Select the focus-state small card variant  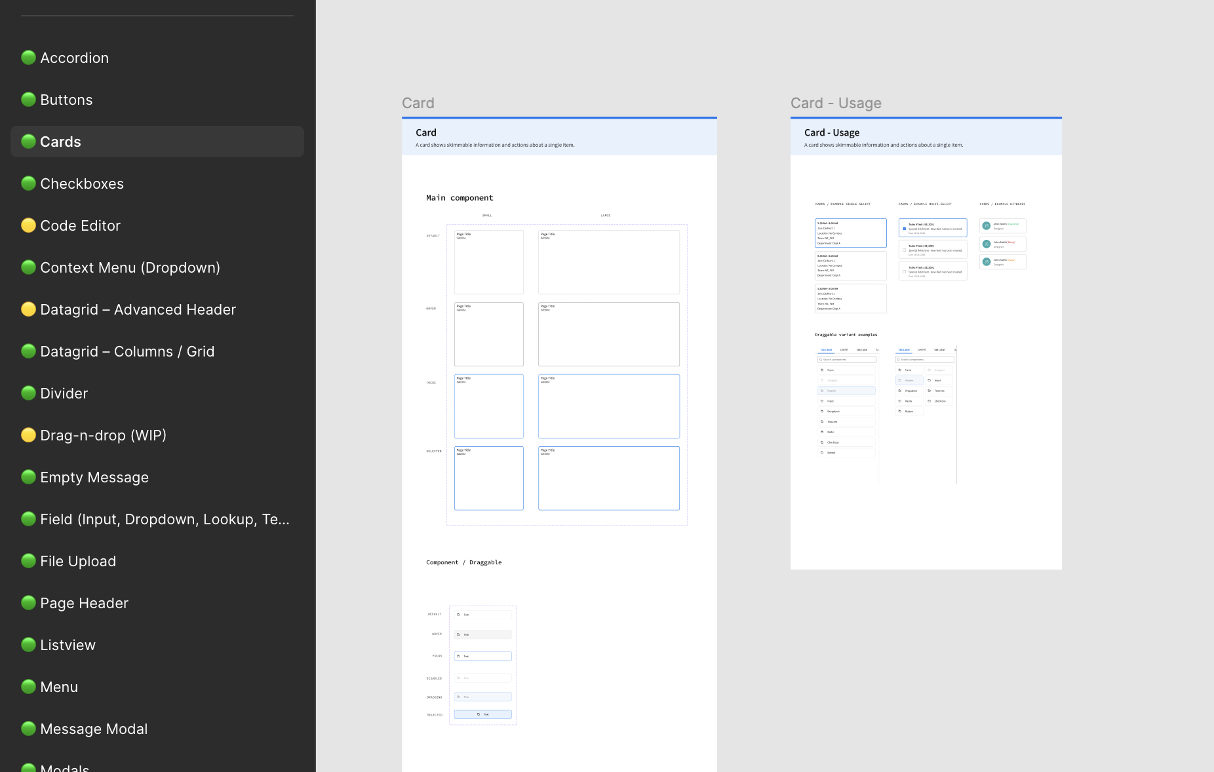click(489, 406)
